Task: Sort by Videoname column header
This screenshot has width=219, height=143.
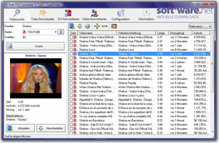Action: tap(97, 33)
